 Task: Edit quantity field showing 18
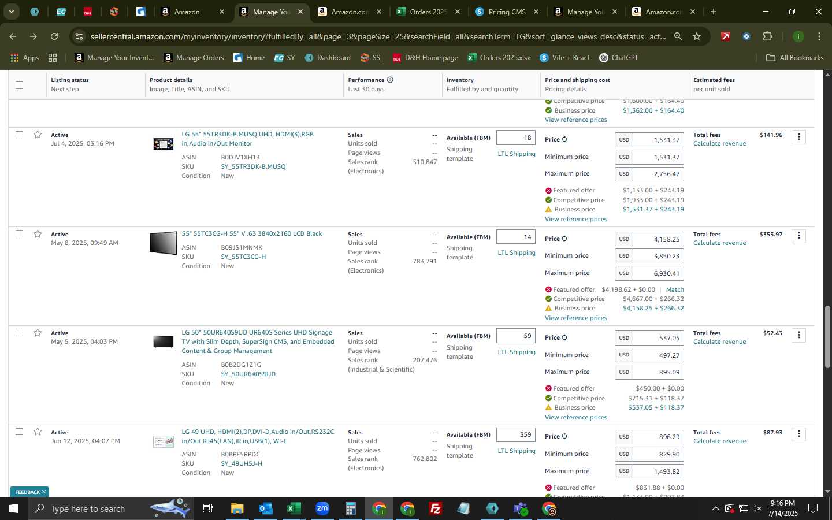515,138
